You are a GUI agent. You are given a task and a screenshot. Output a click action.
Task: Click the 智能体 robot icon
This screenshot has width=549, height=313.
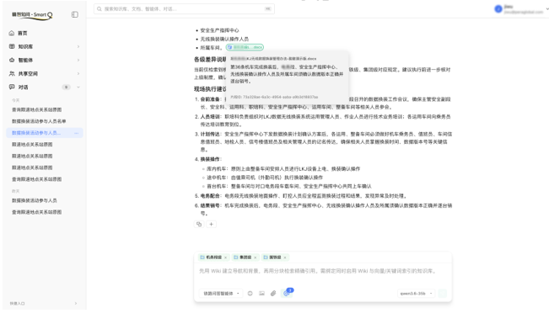click(12, 60)
